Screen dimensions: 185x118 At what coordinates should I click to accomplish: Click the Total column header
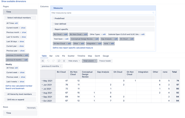tap(175, 74)
